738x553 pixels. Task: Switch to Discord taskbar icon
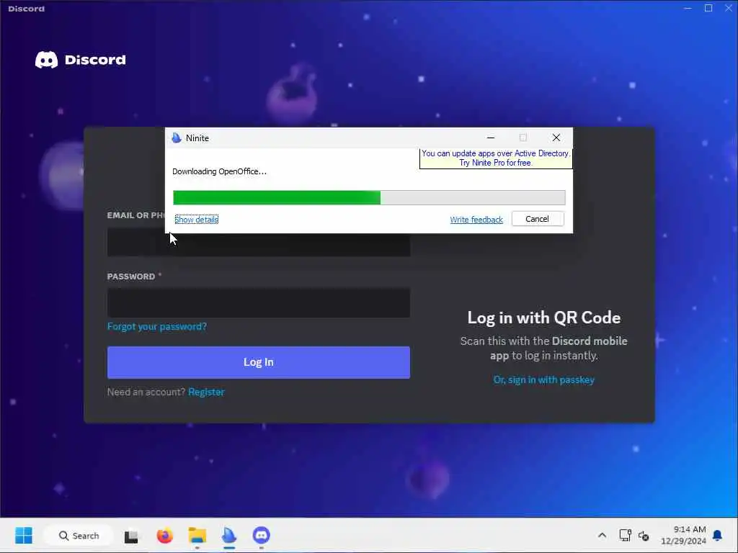tap(261, 535)
